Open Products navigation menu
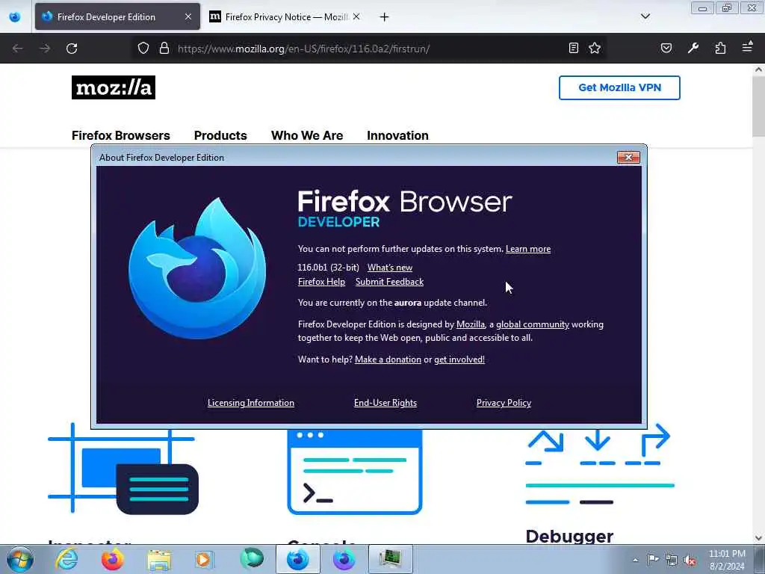Viewport: 765px width, 574px height. point(220,135)
